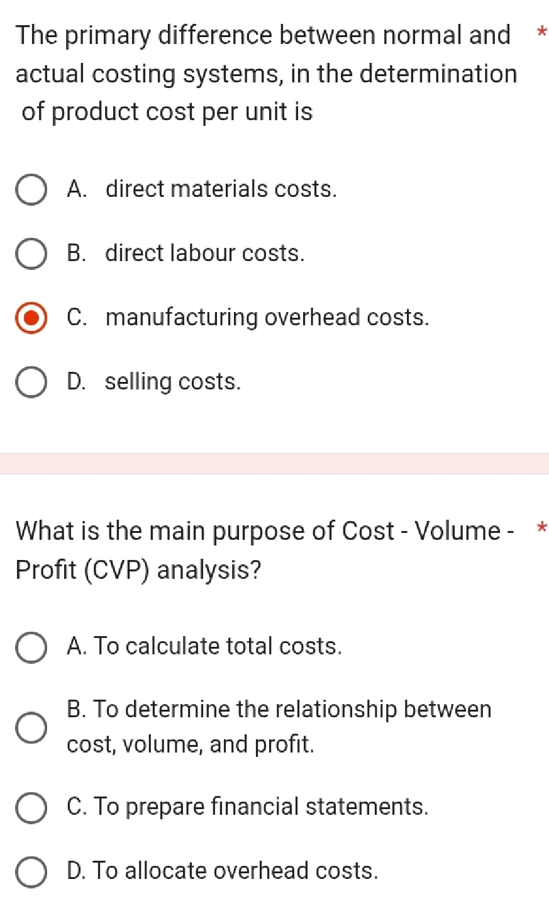The image size is (549, 901).
Task: Click the 'B. direct labour costs.' label text
Action: [x=186, y=253]
